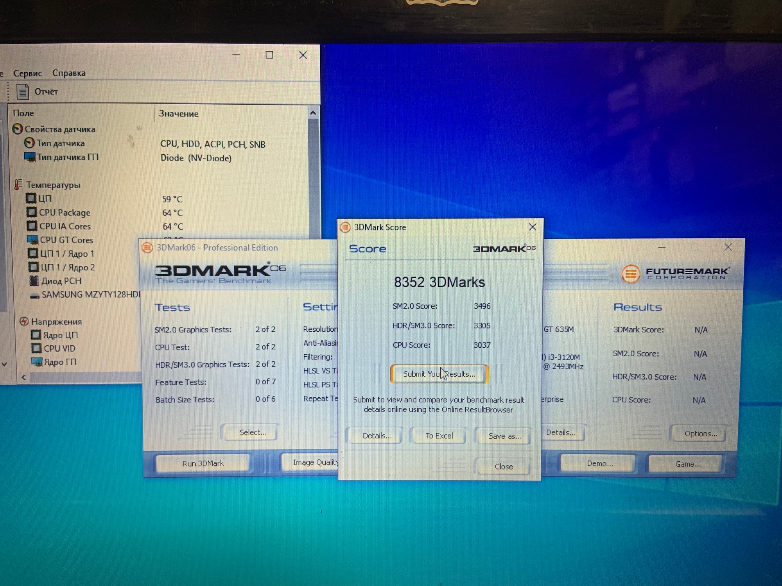Click the 3DMark06 Professional Edition title icon
This screenshot has height=586, width=782.
[147, 248]
